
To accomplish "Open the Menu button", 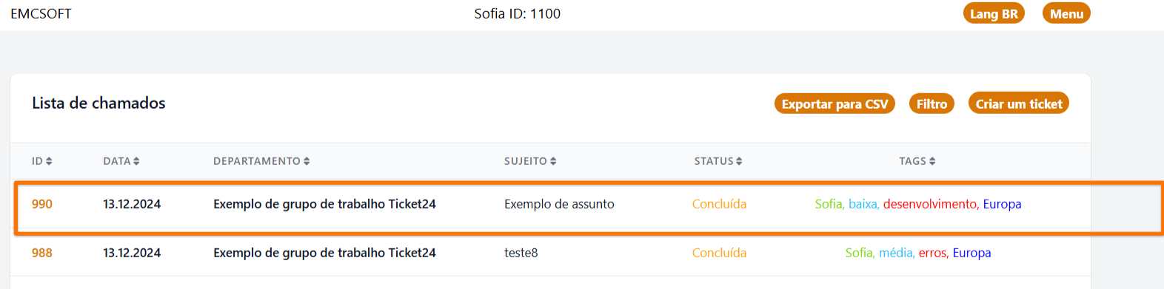I will click(1066, 13).
